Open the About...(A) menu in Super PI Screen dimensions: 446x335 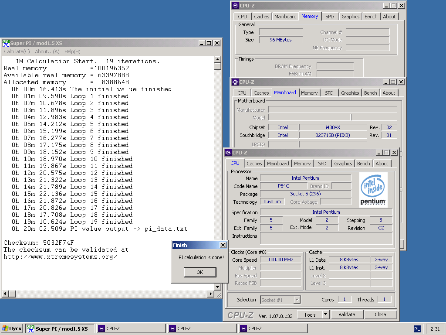pyautogui.click(x=47, y=51)
